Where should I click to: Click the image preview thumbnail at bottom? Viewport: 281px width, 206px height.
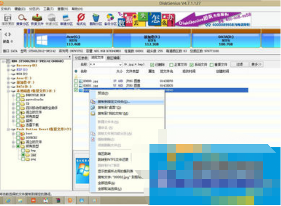tap(82, 171)
